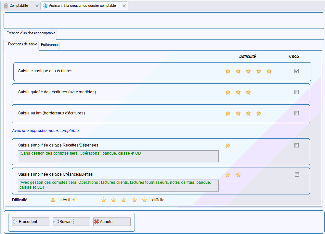Click the Avec gestion des comptes tiers description box
The width and height of the screenshot is (325, 234).
tap(118, 185)
